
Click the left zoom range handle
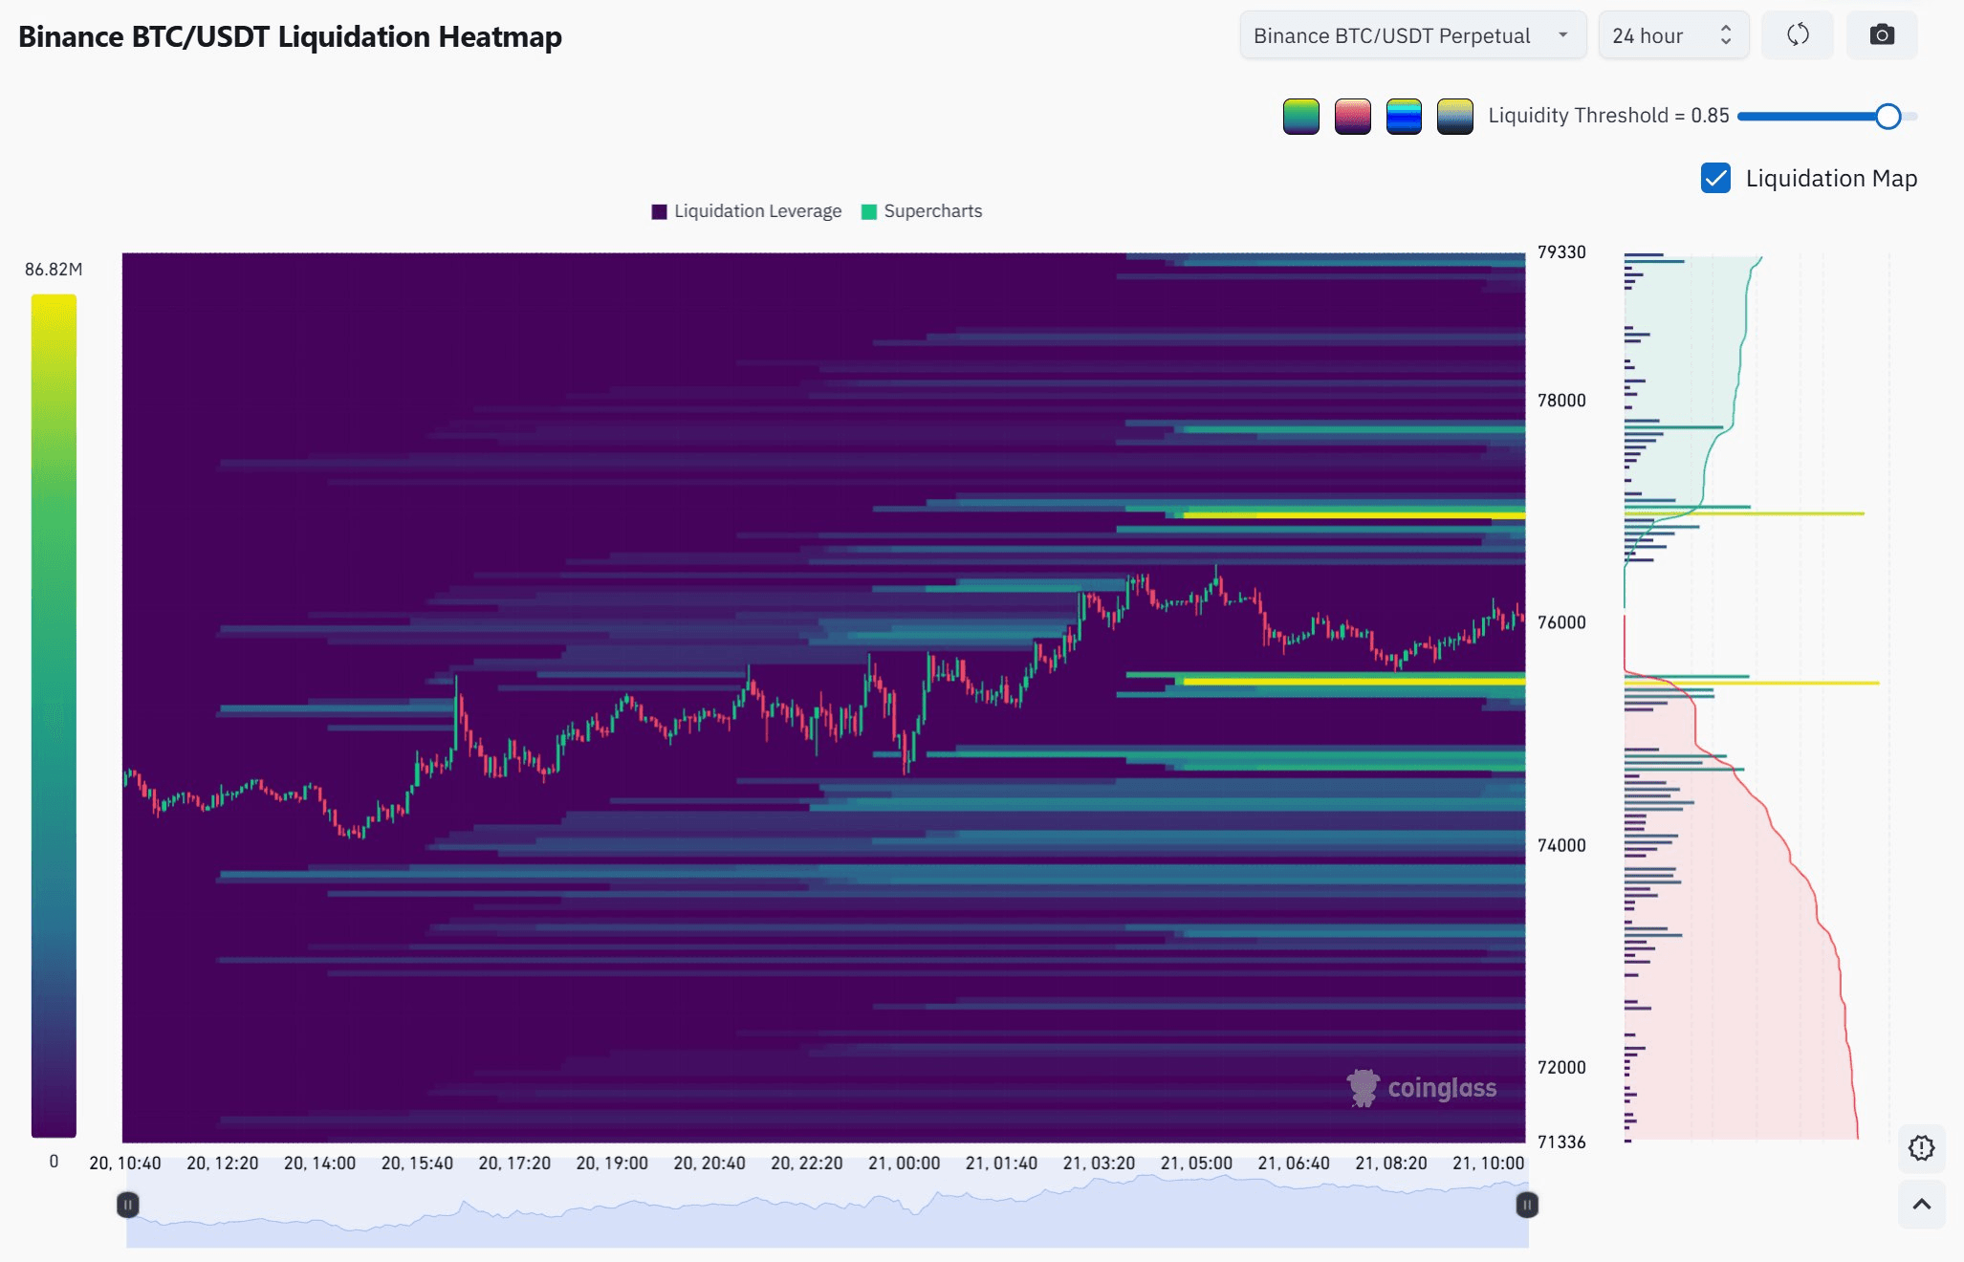click(127, 1205)
